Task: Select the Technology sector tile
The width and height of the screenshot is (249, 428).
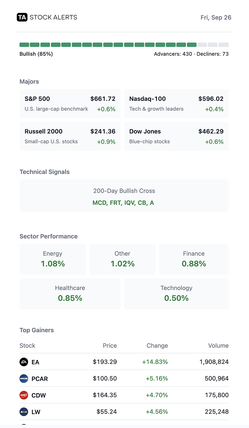Action: click(x=176, y=294)
